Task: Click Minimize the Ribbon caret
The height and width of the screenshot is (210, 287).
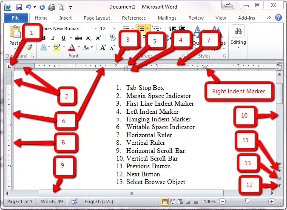Action: (x=269, y=18)
